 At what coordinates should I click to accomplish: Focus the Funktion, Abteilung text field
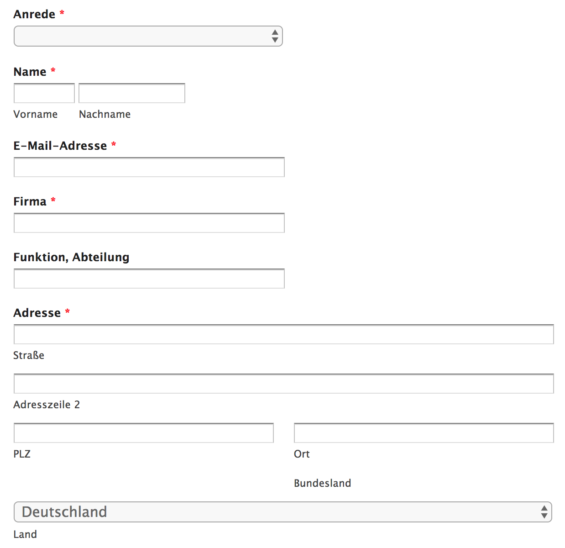point(149,279)
